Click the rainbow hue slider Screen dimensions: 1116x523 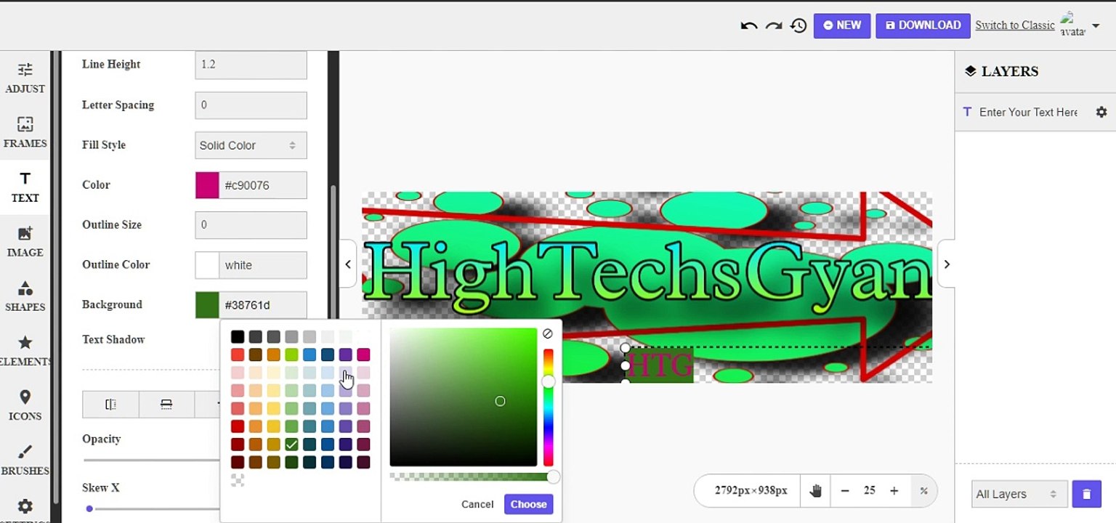(x=549, y=408)
